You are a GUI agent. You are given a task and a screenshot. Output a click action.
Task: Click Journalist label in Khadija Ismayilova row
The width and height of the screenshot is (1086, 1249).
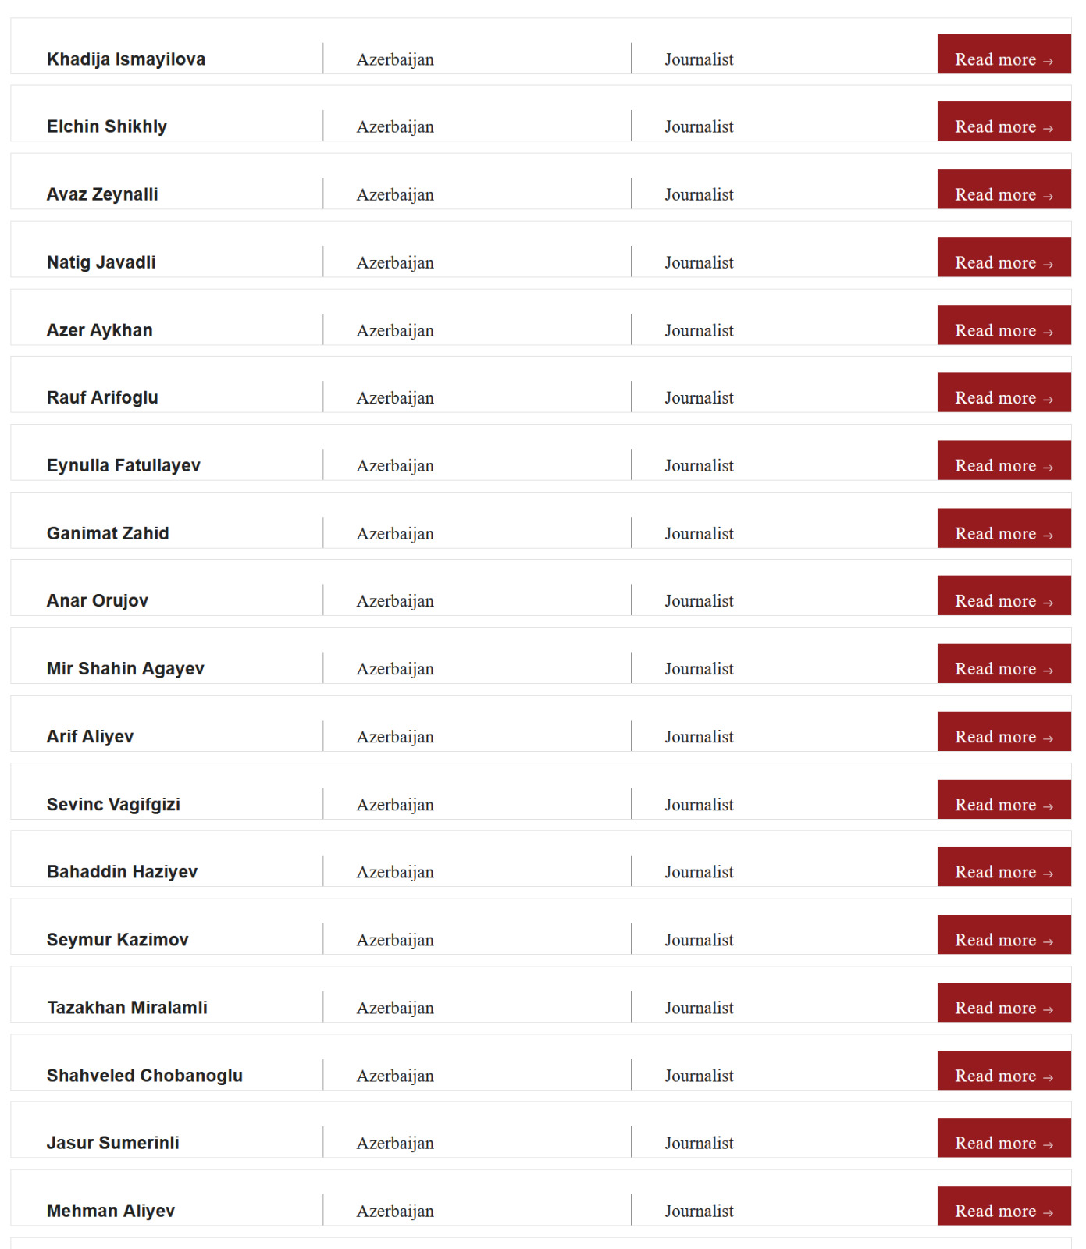[699, 60]
